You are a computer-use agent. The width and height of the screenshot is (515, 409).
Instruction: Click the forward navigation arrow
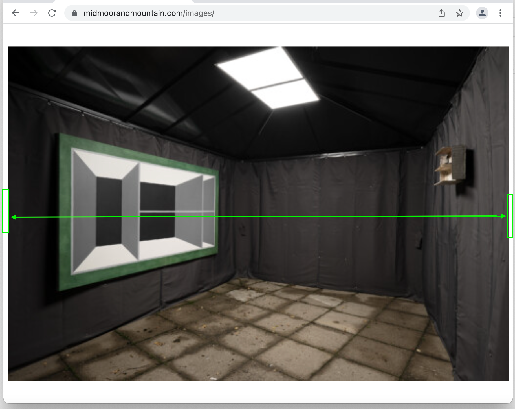click(x=34, y=13)
